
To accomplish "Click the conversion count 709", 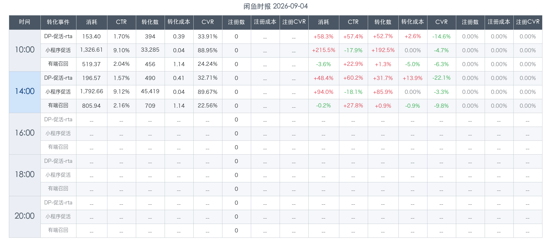I will (x=150, y=106).
